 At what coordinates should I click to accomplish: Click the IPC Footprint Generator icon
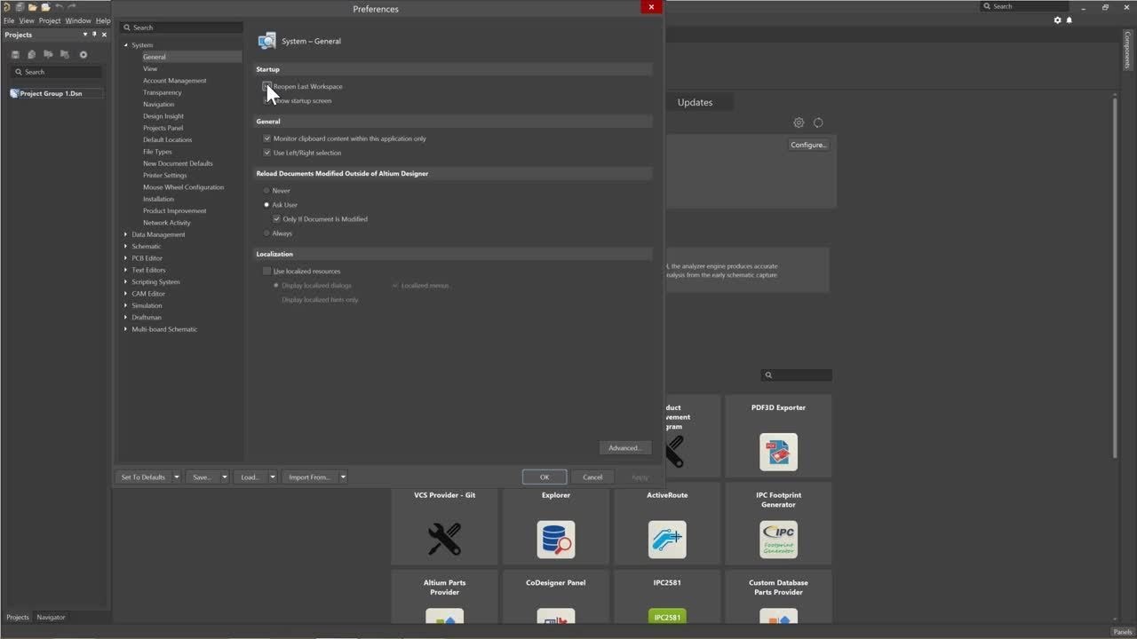point(778,539)
